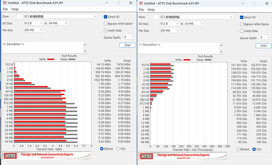
Task: Enable Bypass Write Cache in the right window
Action: (x=241, y=24)
